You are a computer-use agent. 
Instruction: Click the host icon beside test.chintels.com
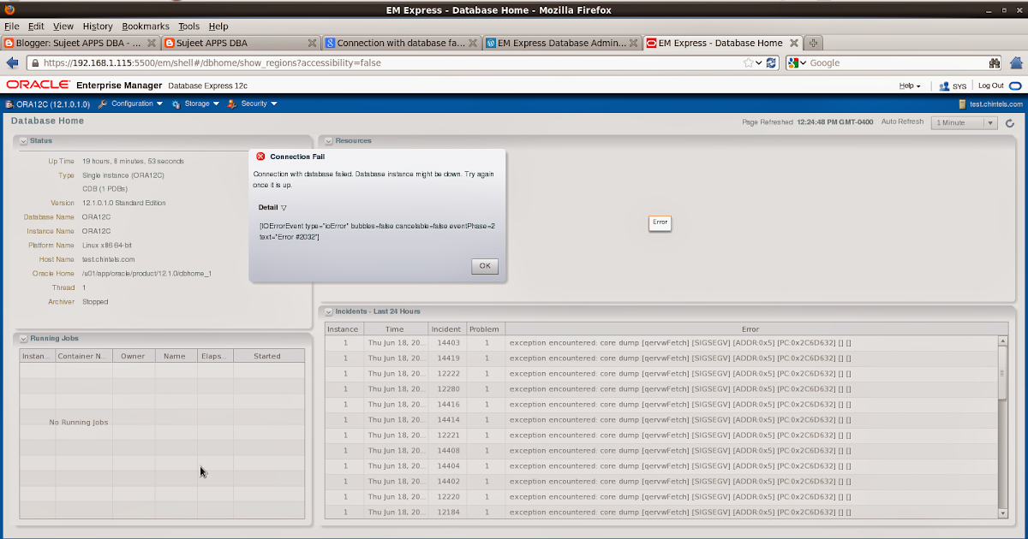pos(963,104)
